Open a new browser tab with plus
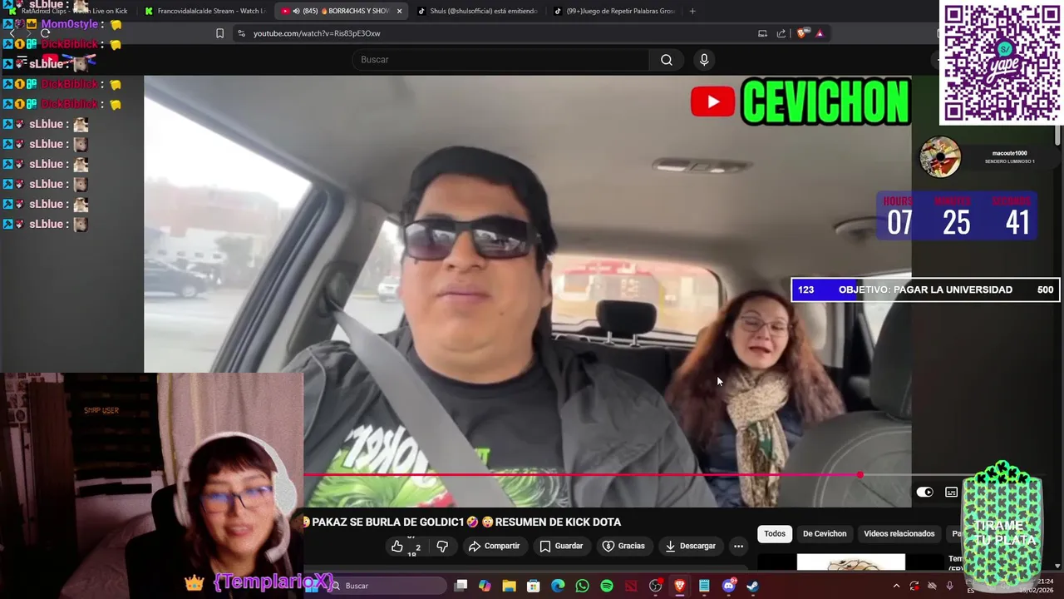 692,11
